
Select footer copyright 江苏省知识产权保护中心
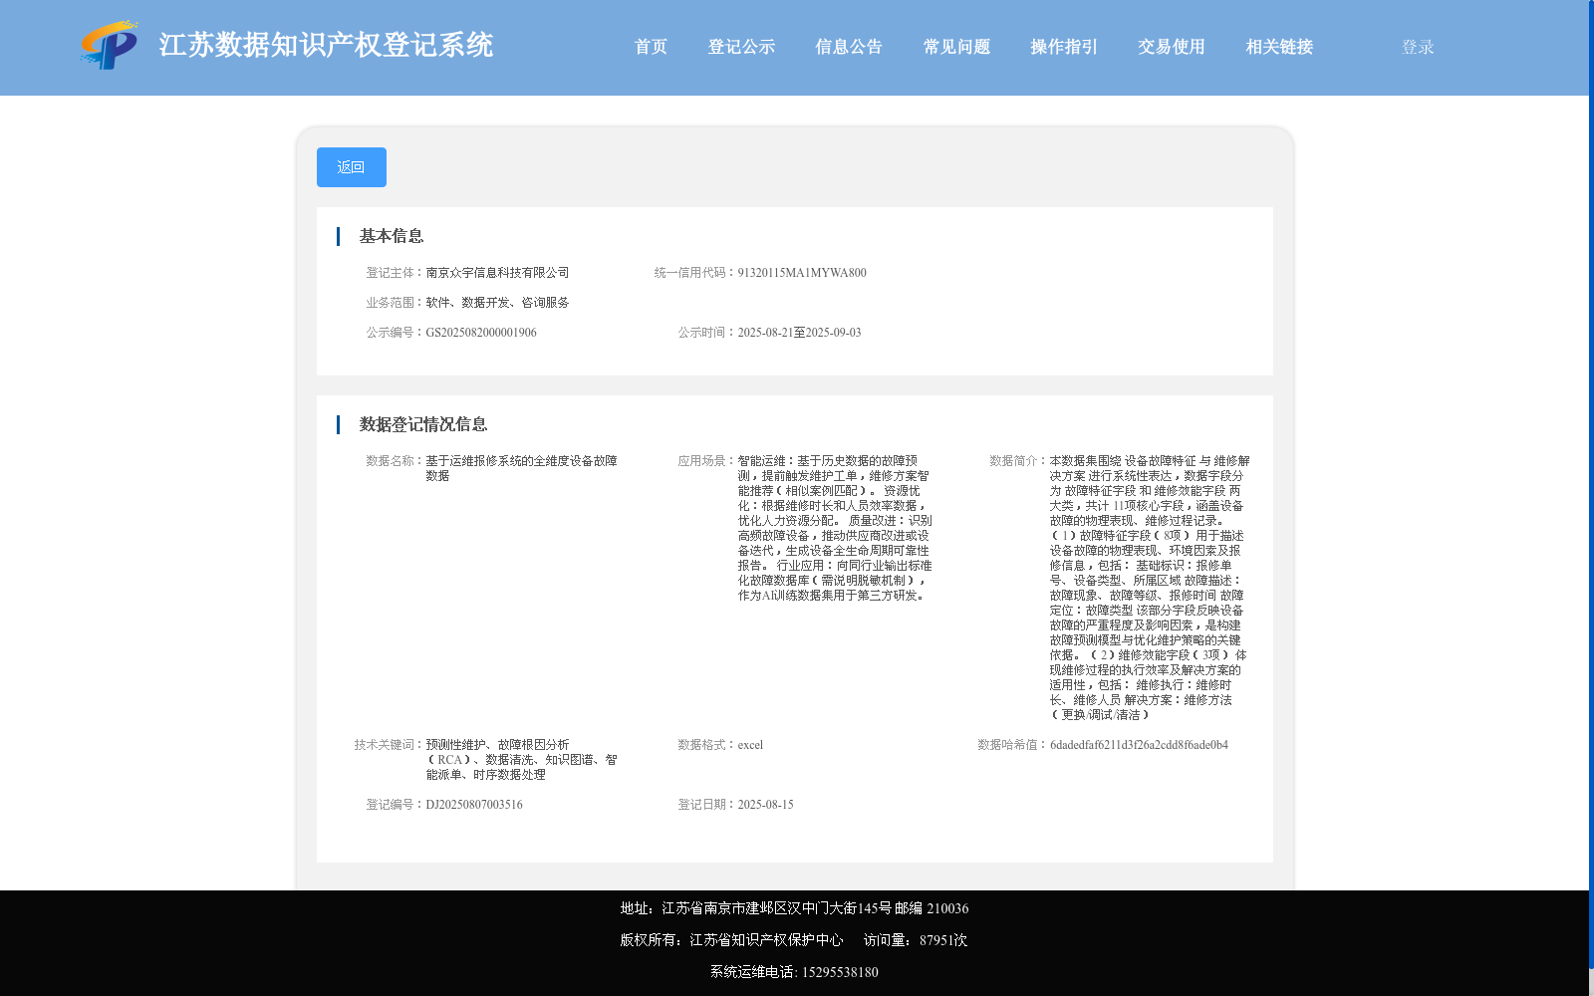click(766, 940)
